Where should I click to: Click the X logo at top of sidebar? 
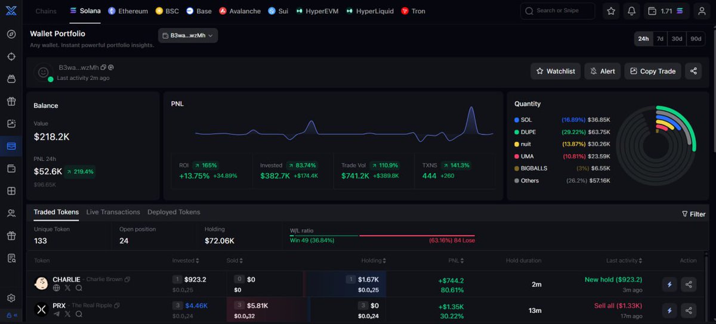pyautogui.click(x=11, y=11)
